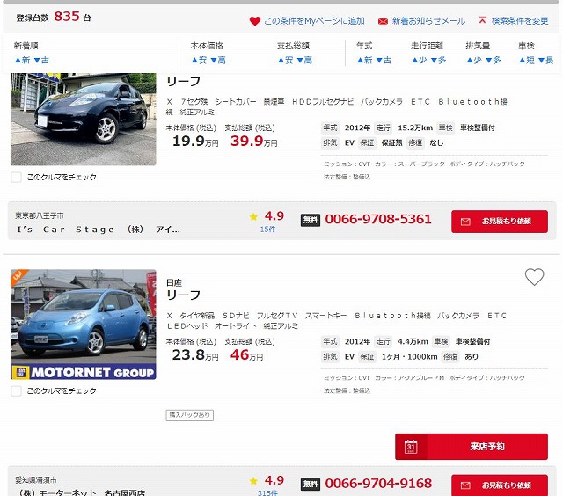Check このクルマをチェック for the blue Leaf
563x496 pixels.
coord(16,390)
